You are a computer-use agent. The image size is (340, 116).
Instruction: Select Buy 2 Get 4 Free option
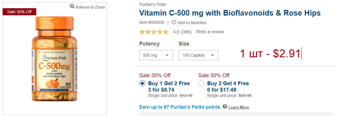[x=201, y=83]
